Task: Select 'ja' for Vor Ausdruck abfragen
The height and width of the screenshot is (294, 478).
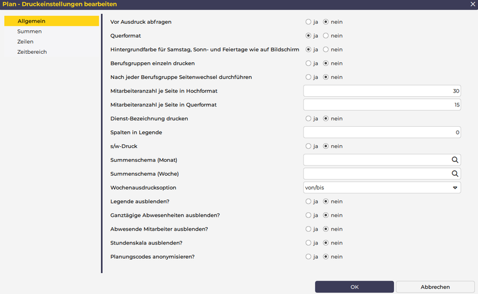Action: point(309,22)
